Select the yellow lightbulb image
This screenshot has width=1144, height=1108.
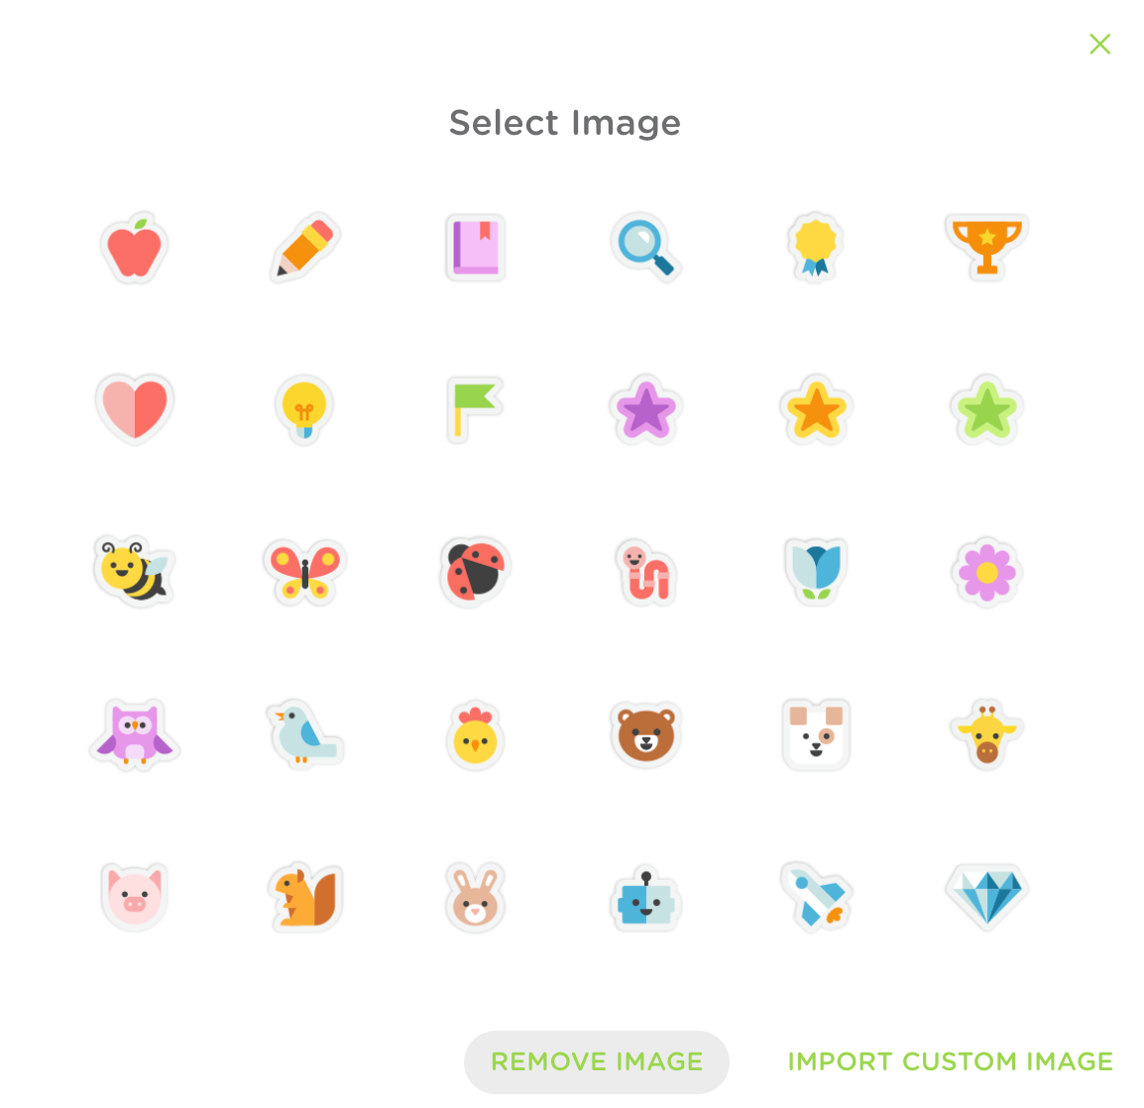(305, 410)
